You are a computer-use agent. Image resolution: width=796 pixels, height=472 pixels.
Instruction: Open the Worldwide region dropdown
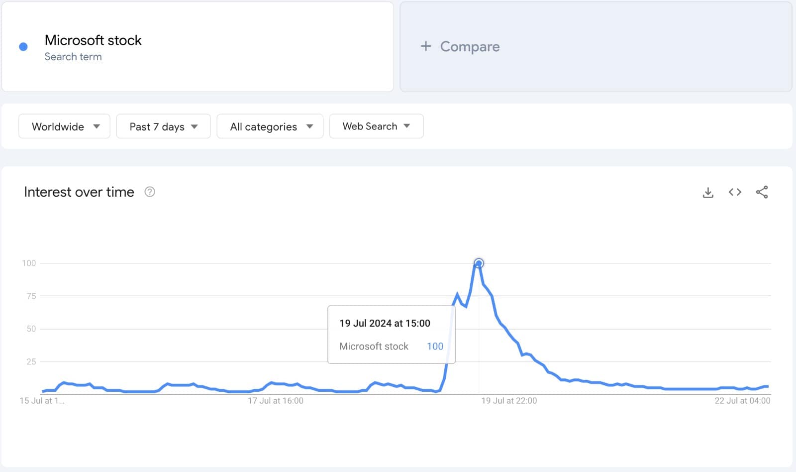coord(64,126)
